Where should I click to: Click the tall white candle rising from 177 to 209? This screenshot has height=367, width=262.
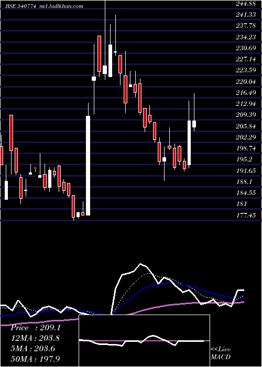(88, 166)
